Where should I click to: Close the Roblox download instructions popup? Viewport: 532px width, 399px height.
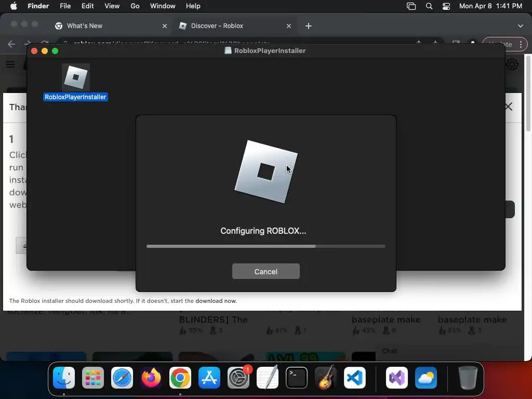coord(509,107)
